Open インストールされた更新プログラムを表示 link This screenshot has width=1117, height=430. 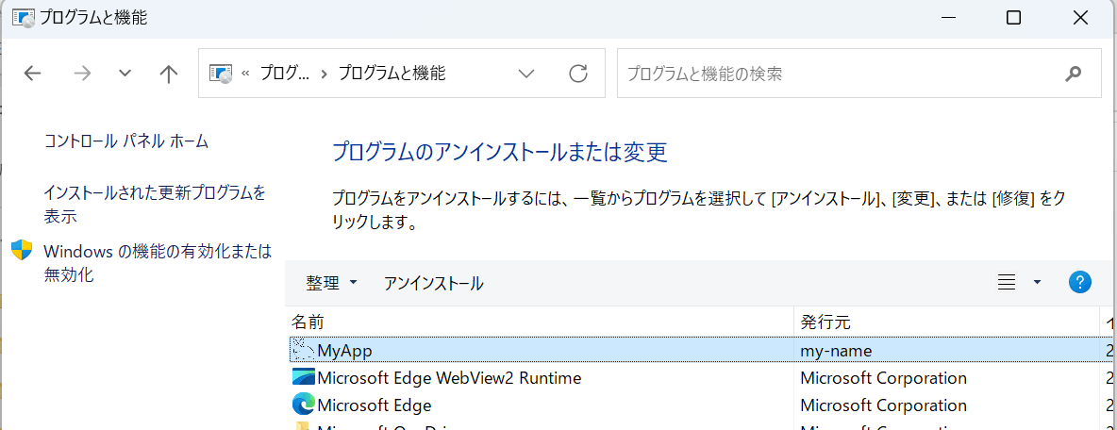point(156,205)
